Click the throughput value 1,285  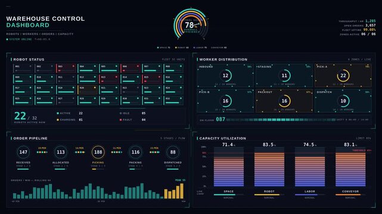[x=370, y=21]
